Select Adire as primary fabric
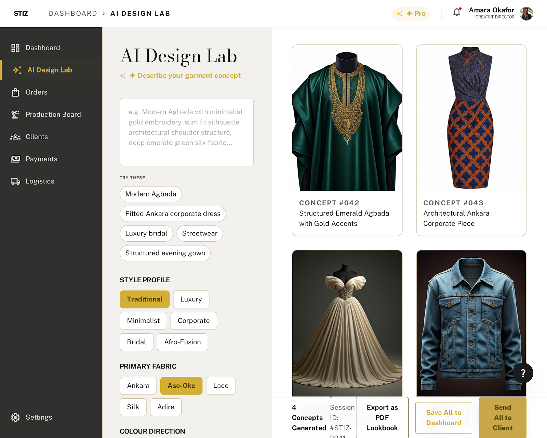 coord(166,407)
